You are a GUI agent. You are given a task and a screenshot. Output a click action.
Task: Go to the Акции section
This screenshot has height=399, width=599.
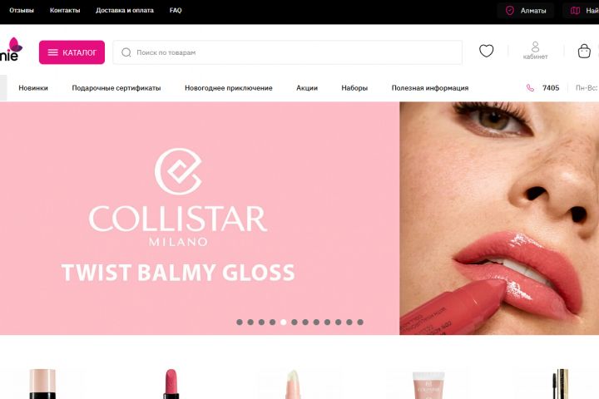coord(307,88)
